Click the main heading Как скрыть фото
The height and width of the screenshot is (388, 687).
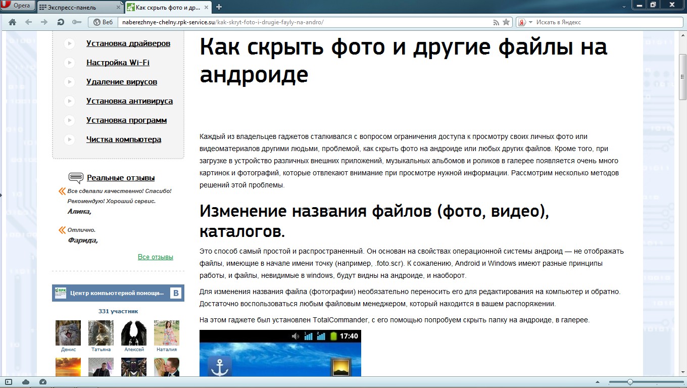403,60
